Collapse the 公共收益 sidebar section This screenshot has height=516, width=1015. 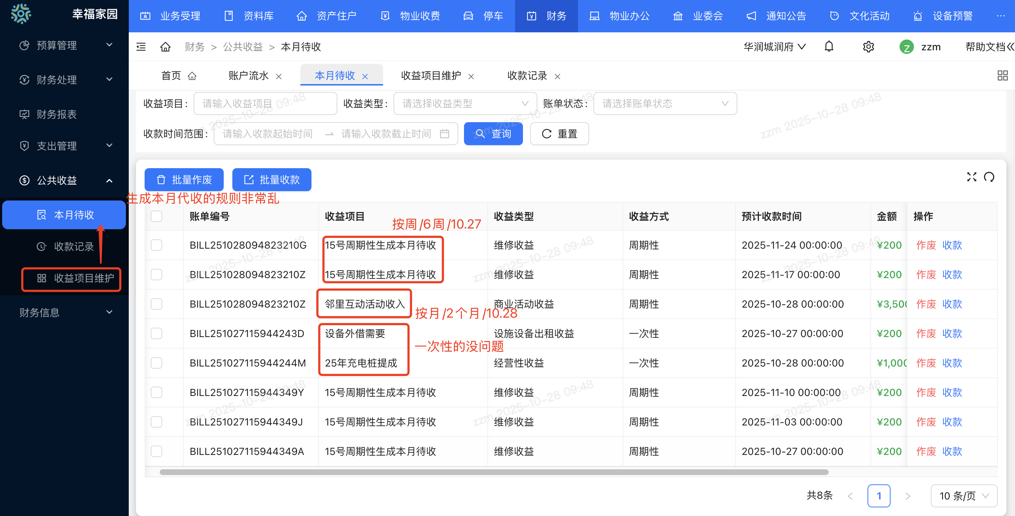(110, 181)
